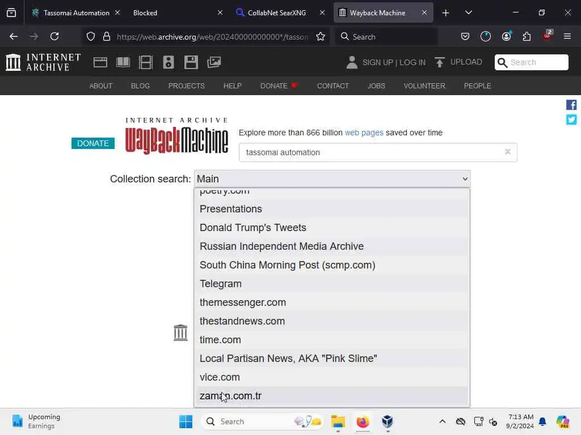
Task: Open Firefox View icon at tab bar start
Action: (11, 12)
